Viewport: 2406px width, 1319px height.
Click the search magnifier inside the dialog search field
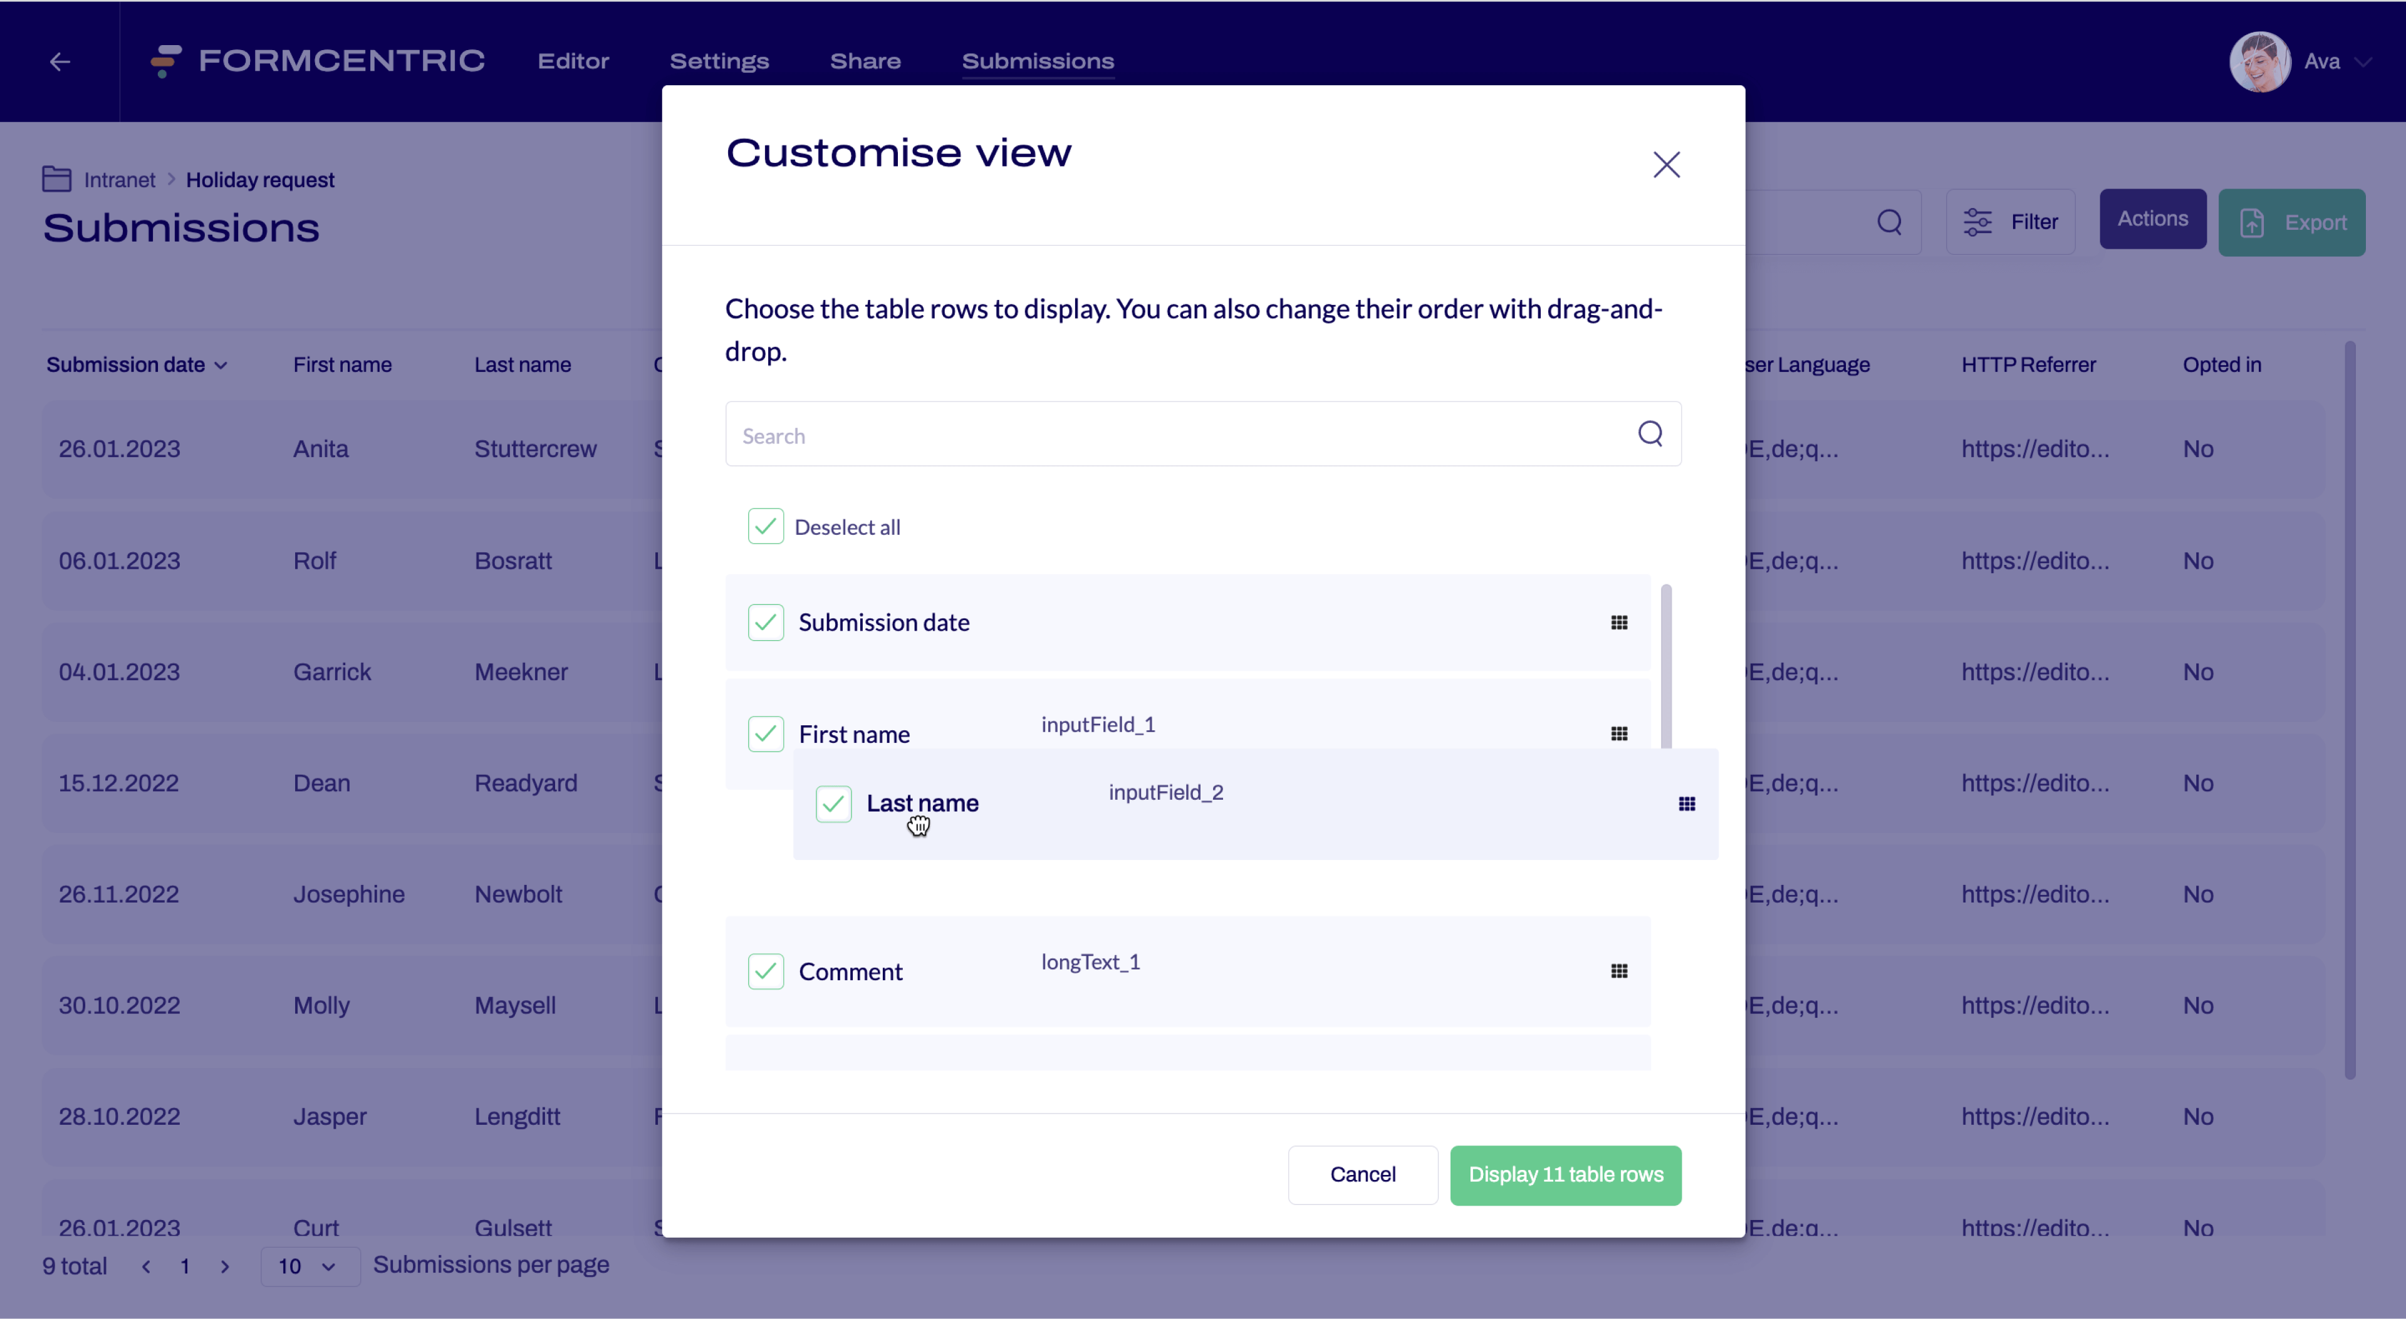1650,433
